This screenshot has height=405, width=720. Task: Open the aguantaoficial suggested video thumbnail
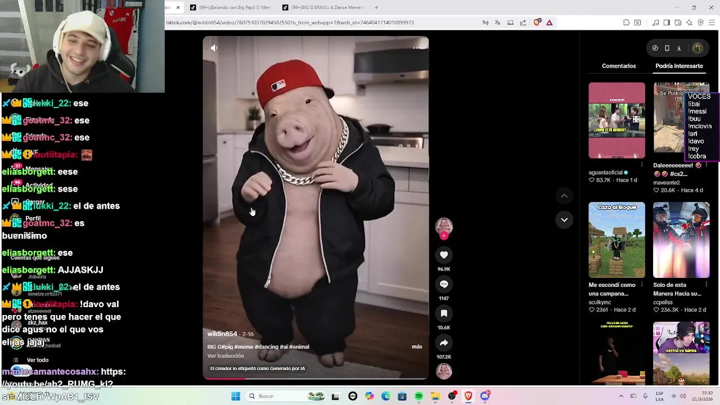point(616,120)
